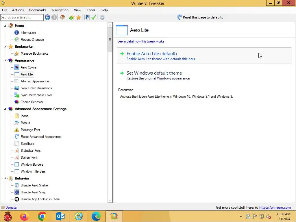The width and height of the screenshot is (296, 222).
Task: Click the Recent Changes clock icon
Action: click(16, 39)
